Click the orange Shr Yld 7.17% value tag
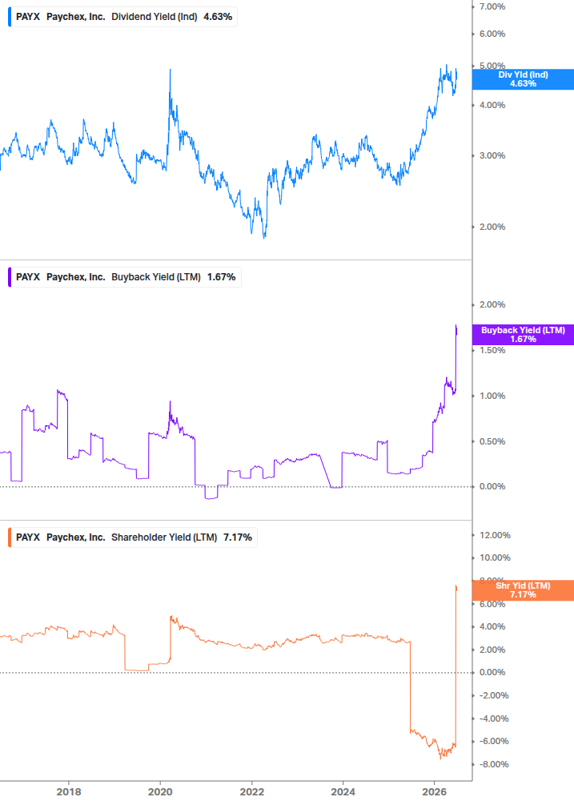Screen dimensions: 574x805 tap(523, 590)
